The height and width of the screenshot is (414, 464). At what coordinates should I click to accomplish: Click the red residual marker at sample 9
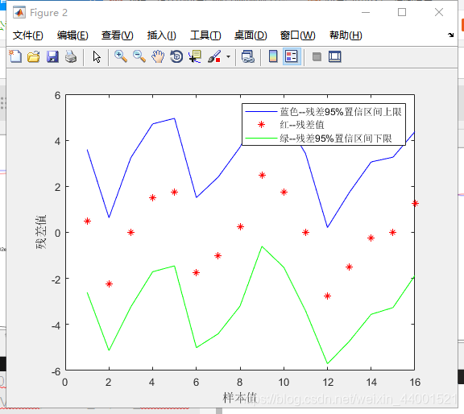pyautogui.click(x=262, y=176)
